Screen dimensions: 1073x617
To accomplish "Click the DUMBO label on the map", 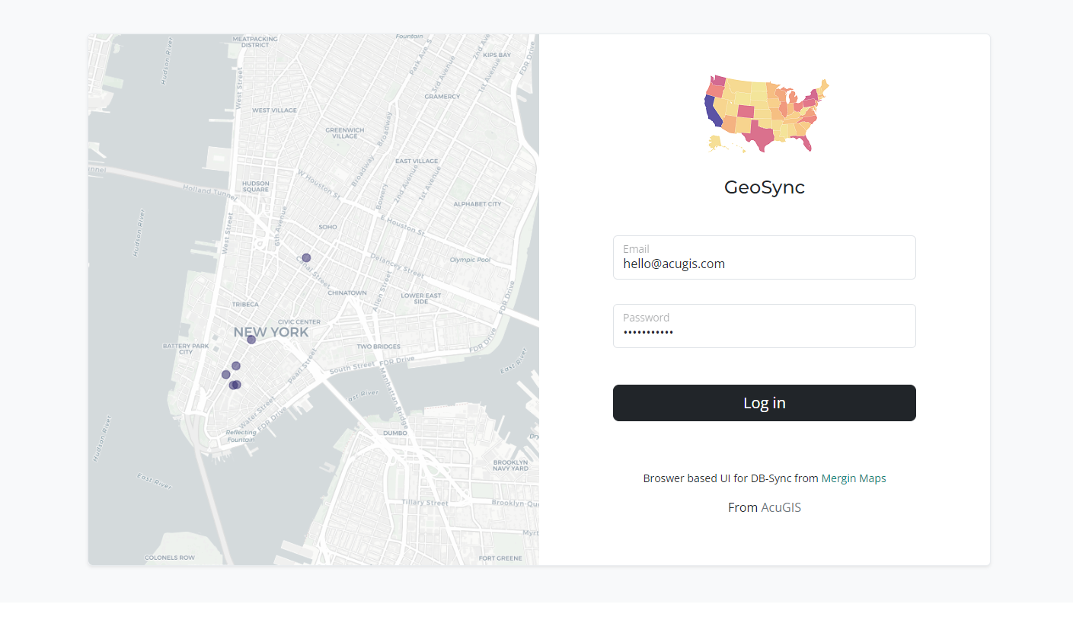I will [x=395, y=433].
